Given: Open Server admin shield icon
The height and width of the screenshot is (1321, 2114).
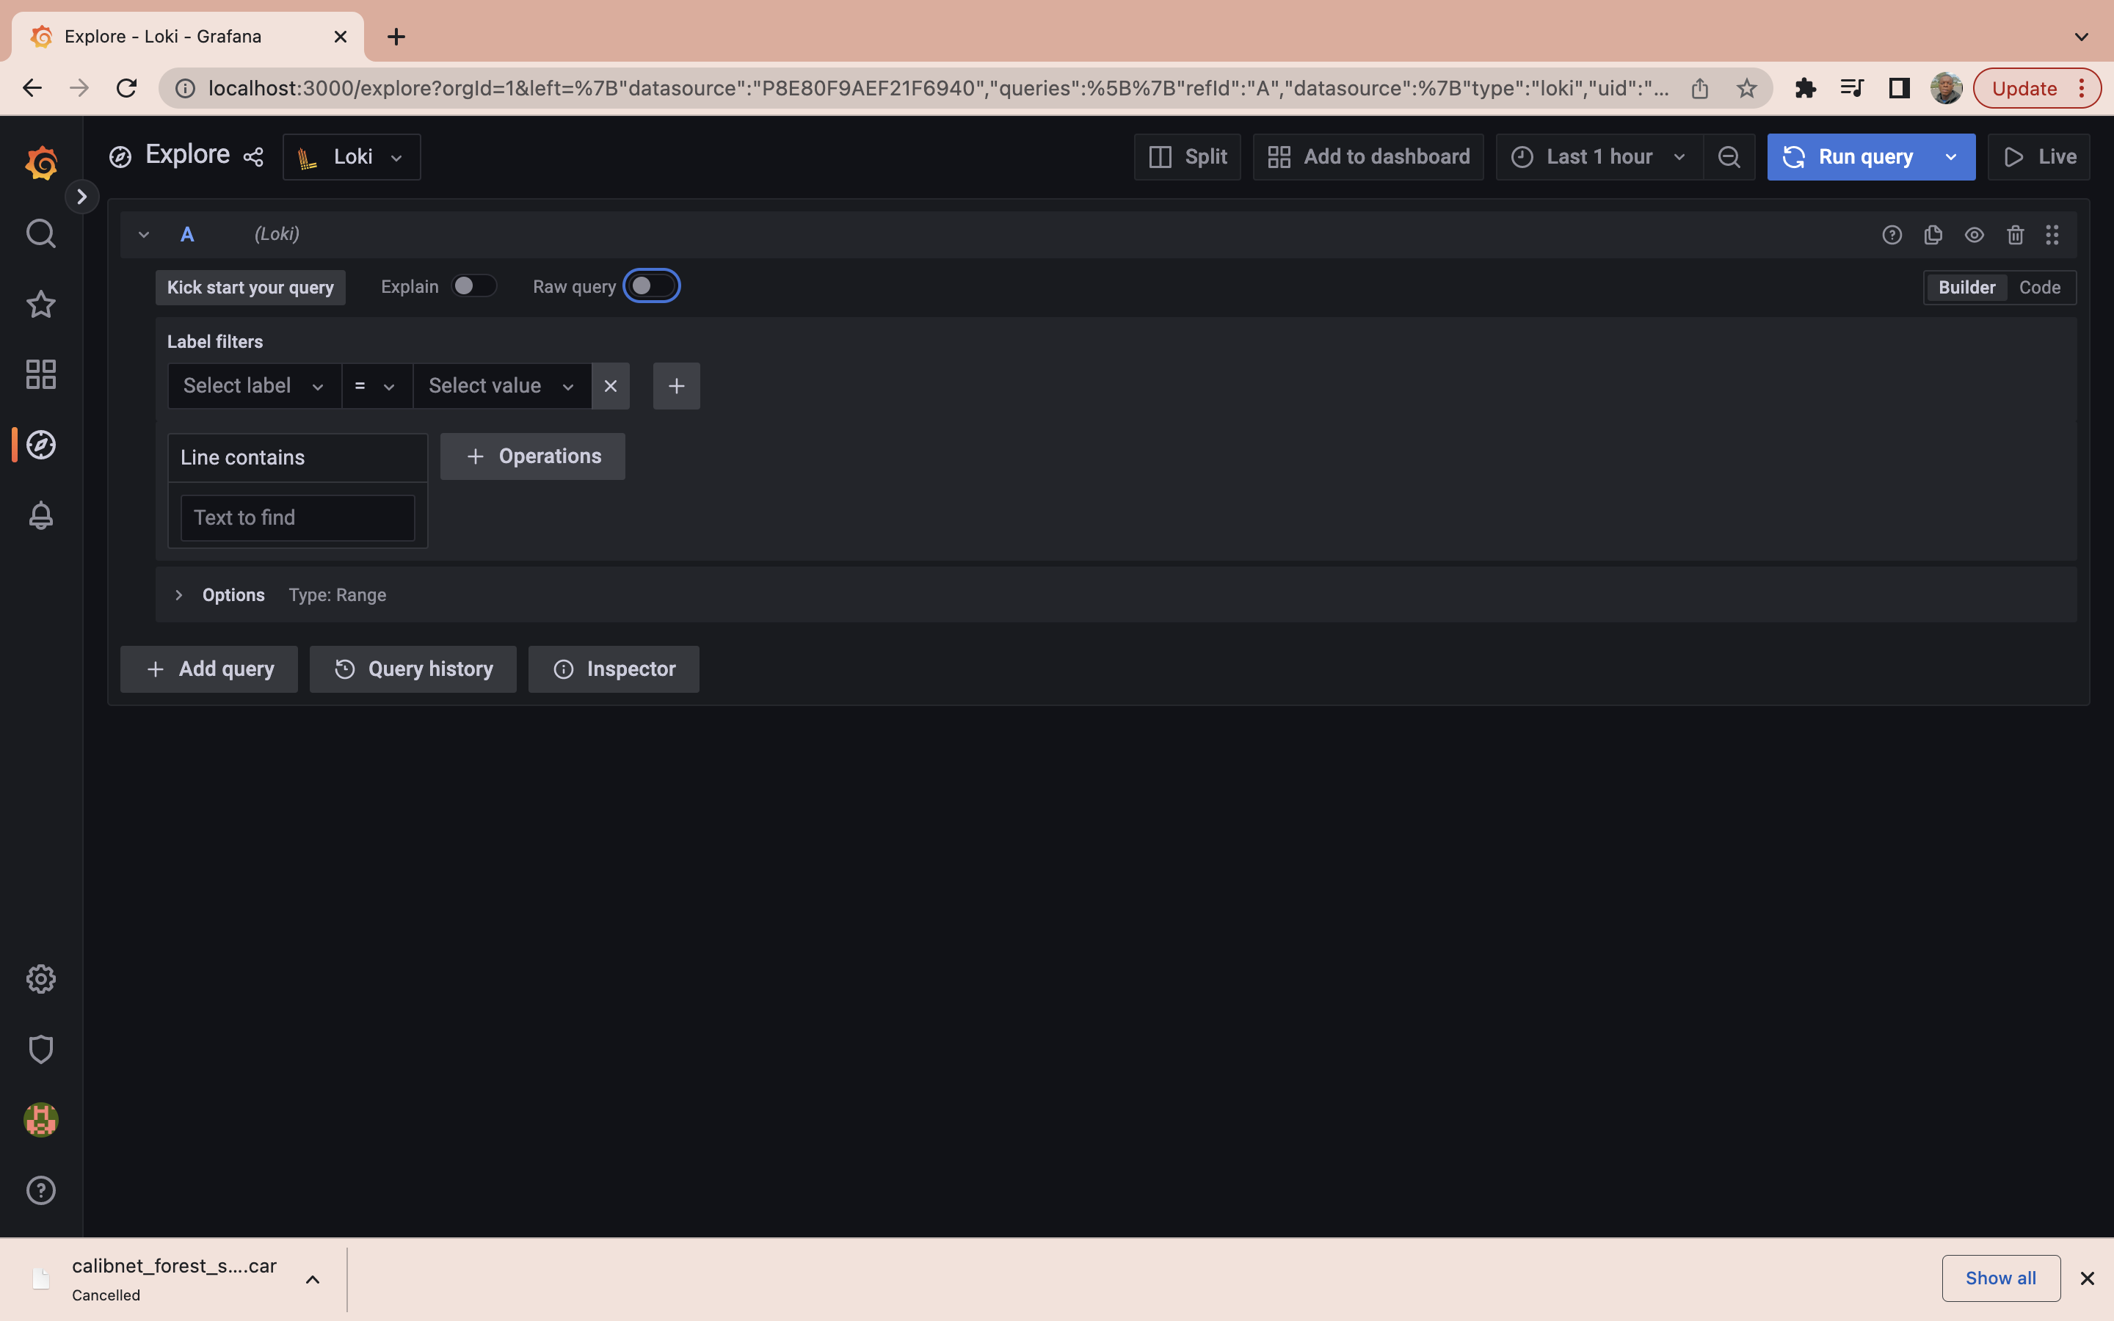Looking at the screenshot, I should pyautogui.click(x=41, y=1049).
